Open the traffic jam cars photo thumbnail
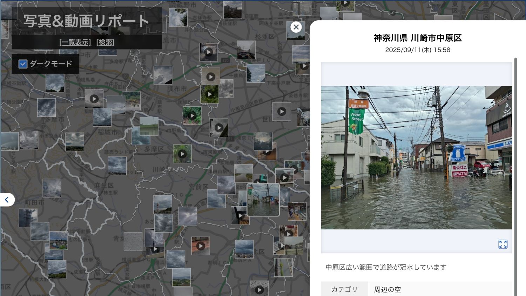This screenshot has height=296, width=526. (x=246, y=50)
